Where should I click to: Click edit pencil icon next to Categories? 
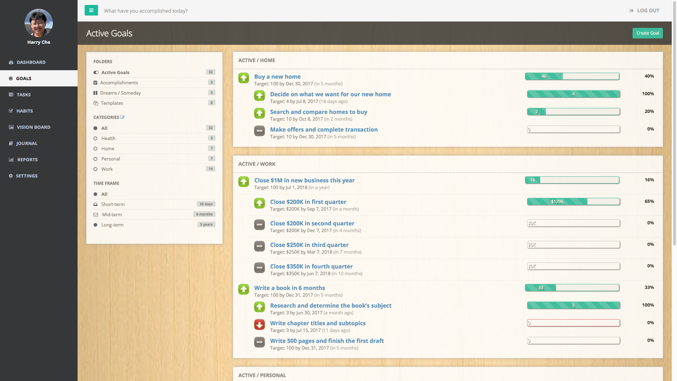pyautogui.click(x=122, y=117)
